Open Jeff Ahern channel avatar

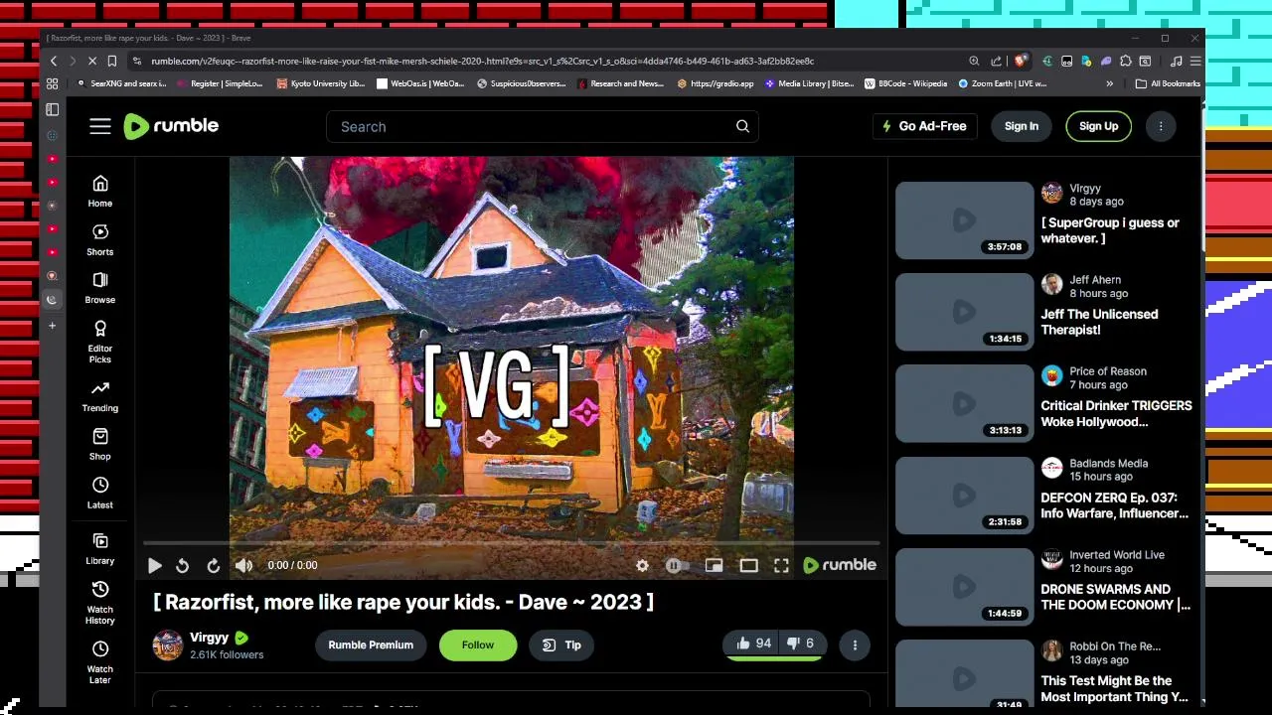pos(1051,285)
